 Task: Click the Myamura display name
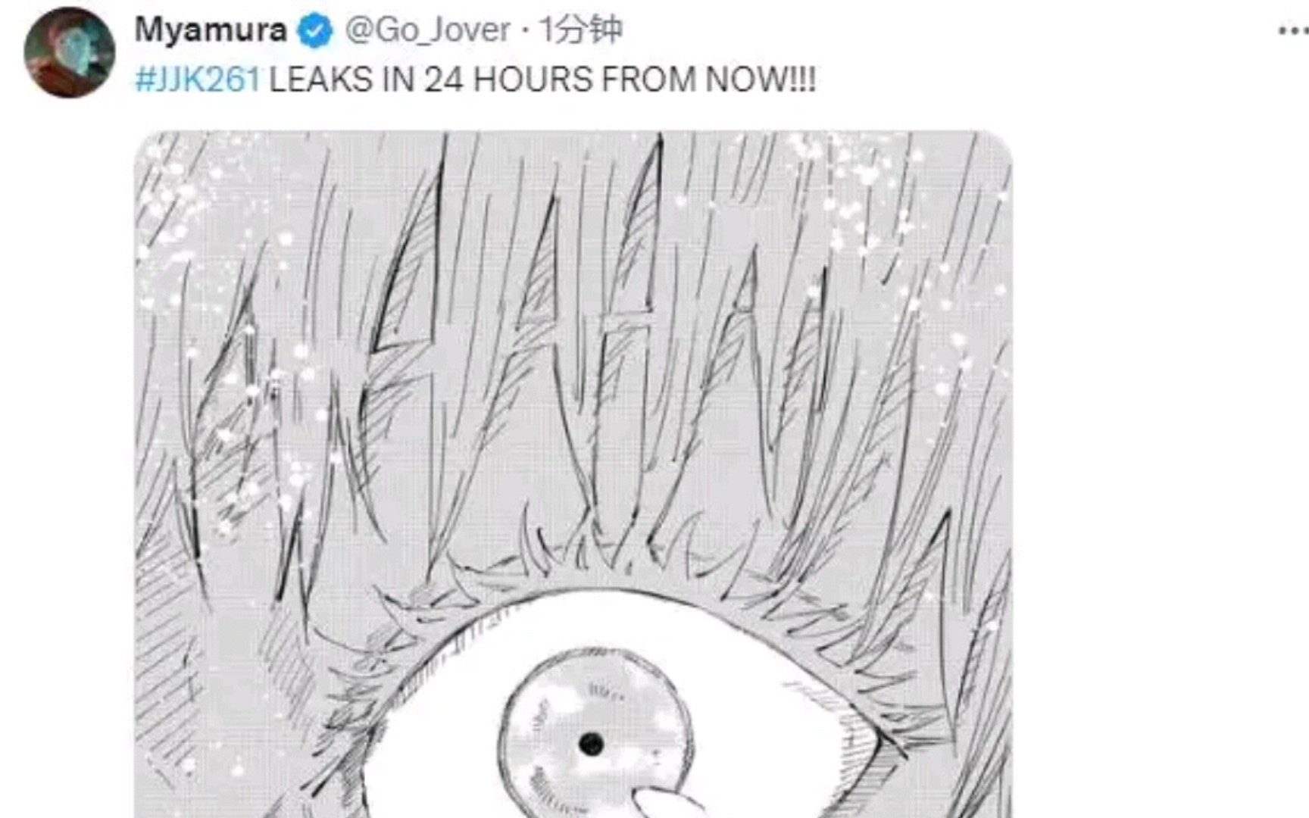(211, 30)
